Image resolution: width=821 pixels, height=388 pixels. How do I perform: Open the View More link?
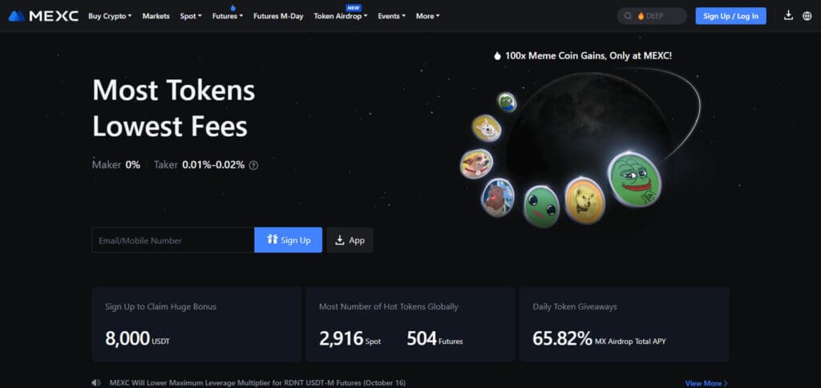click(x=706, y=382)
